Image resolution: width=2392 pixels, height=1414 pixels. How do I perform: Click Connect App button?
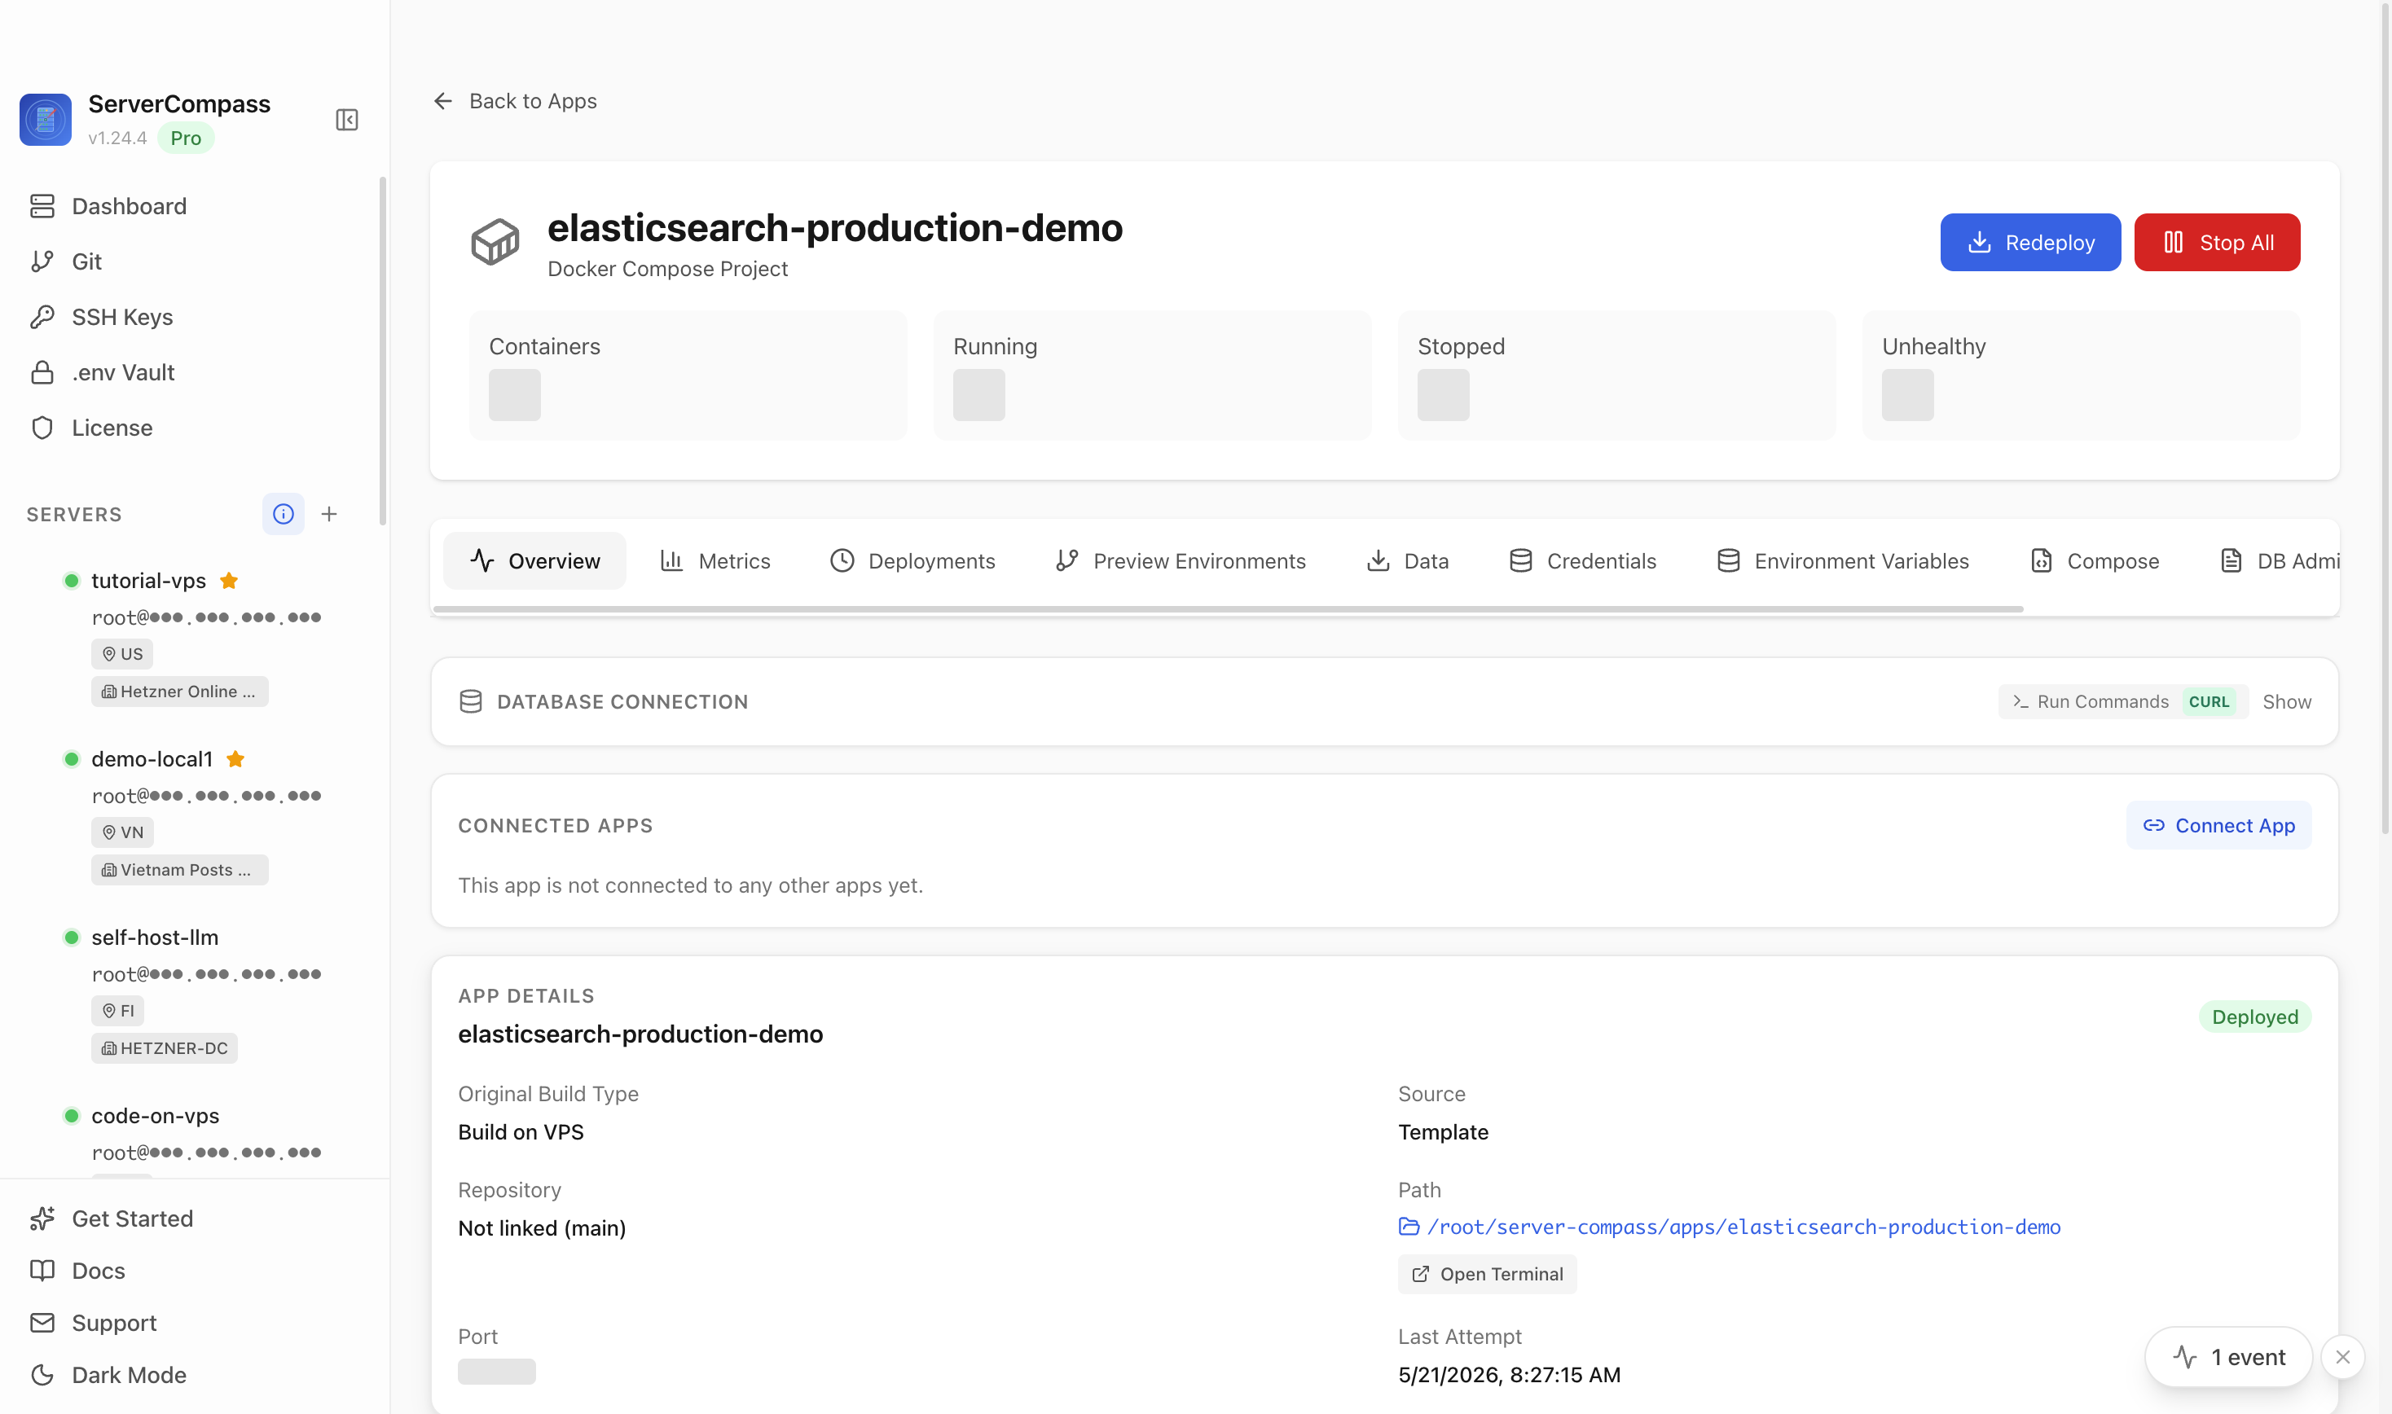[2218, 825]
